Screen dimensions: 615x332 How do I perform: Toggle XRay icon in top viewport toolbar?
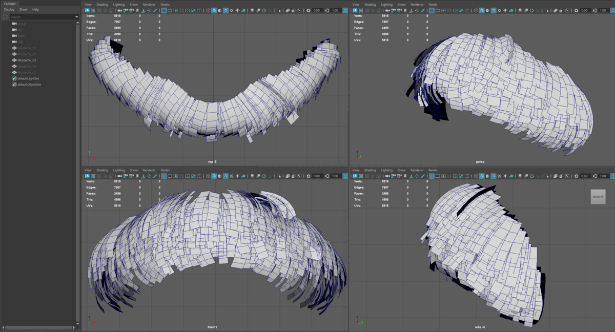[x=286, y=10]
